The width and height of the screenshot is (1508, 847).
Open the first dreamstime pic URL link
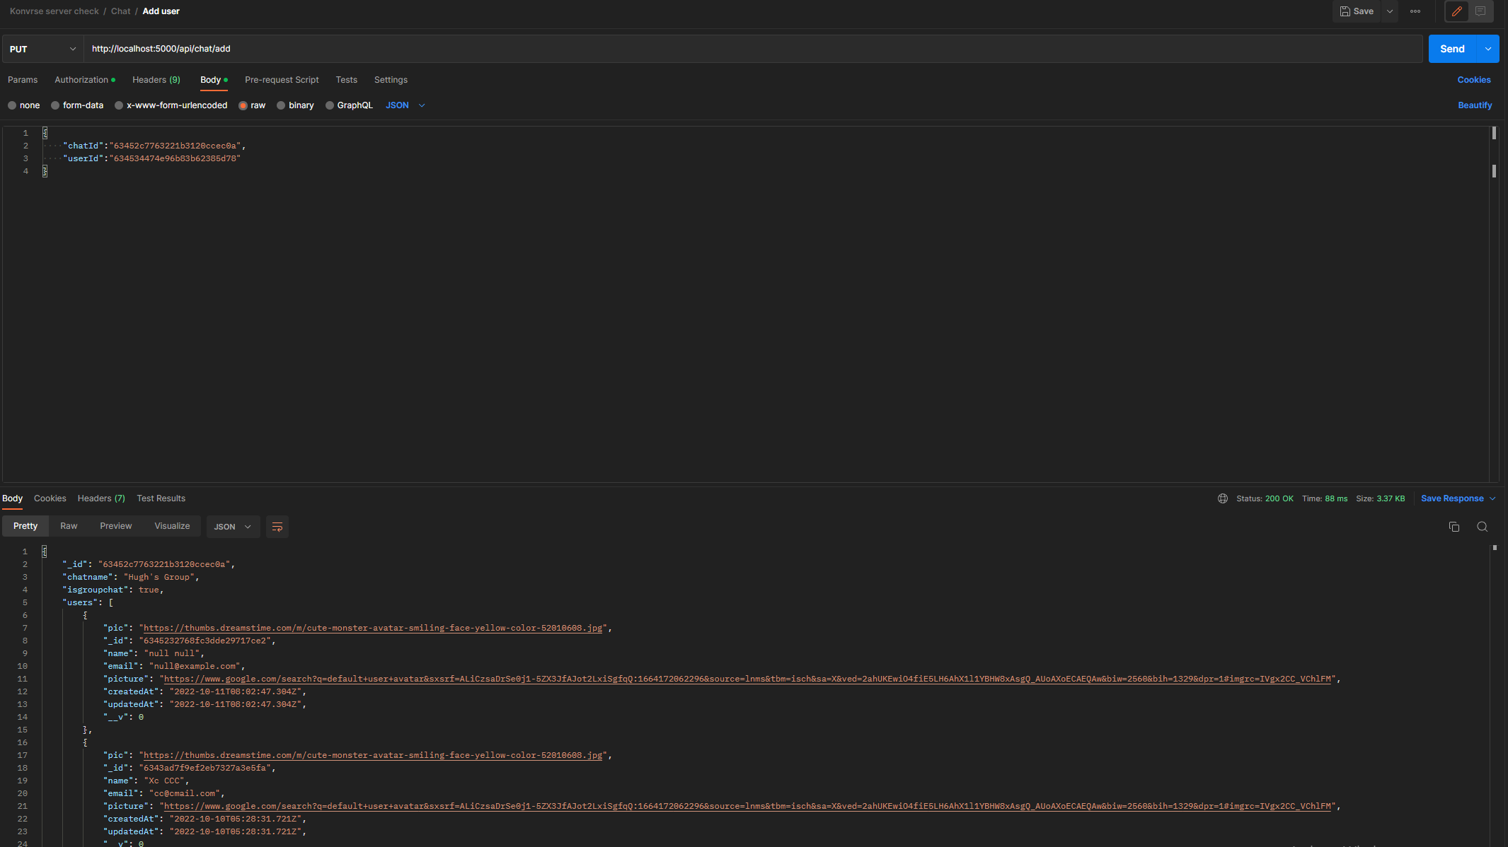click(373, 628)
